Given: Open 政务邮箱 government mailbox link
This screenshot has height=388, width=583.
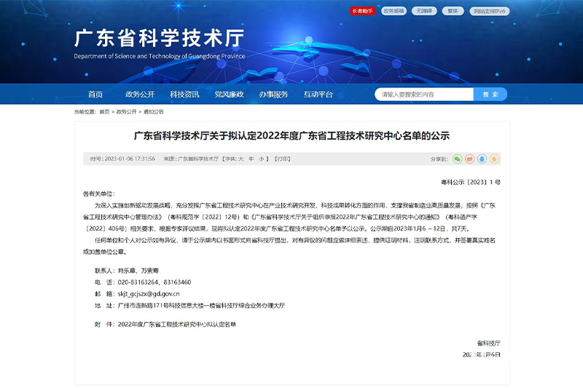Looking at the screenshot, I should (x=393, y=11).
